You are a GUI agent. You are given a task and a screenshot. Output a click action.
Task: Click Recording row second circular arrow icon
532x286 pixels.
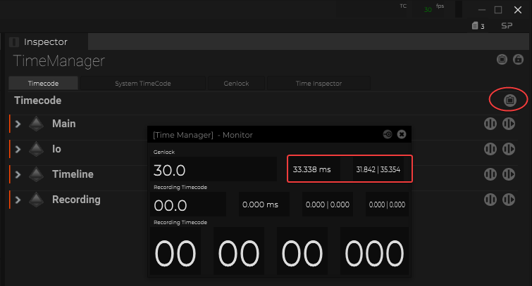coord(509,200)
